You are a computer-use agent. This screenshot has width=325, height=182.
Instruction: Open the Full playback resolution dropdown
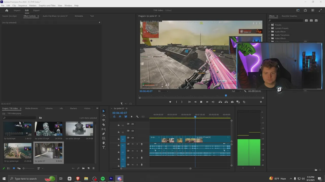[x=236, y=91]
